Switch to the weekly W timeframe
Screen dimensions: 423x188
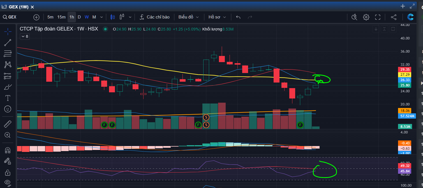87,17
